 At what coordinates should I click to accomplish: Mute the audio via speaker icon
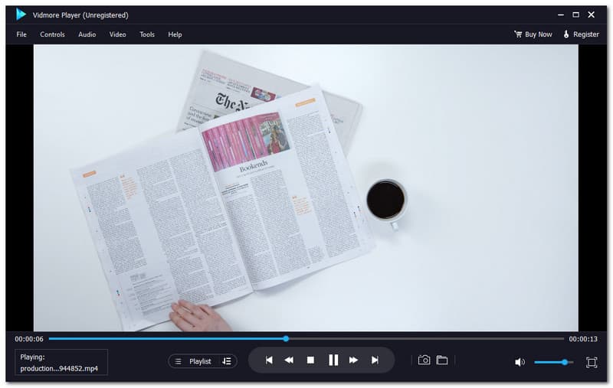[520, 362]
